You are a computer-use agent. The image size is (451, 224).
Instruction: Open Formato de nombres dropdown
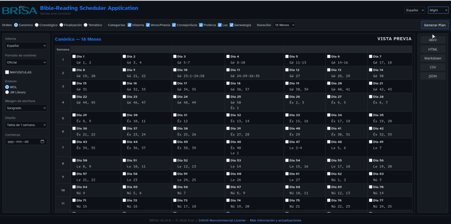pos(26,62)
